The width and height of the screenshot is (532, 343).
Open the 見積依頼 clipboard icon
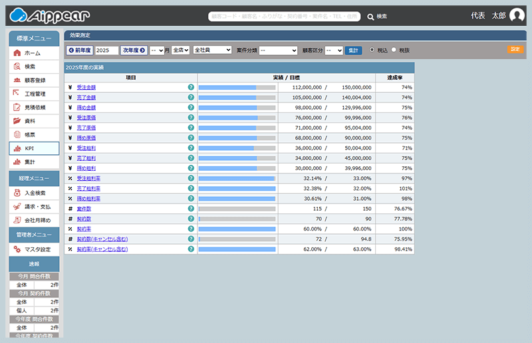(x=17, y=107)
